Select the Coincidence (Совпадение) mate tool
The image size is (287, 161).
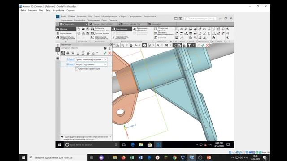point(122,29)
